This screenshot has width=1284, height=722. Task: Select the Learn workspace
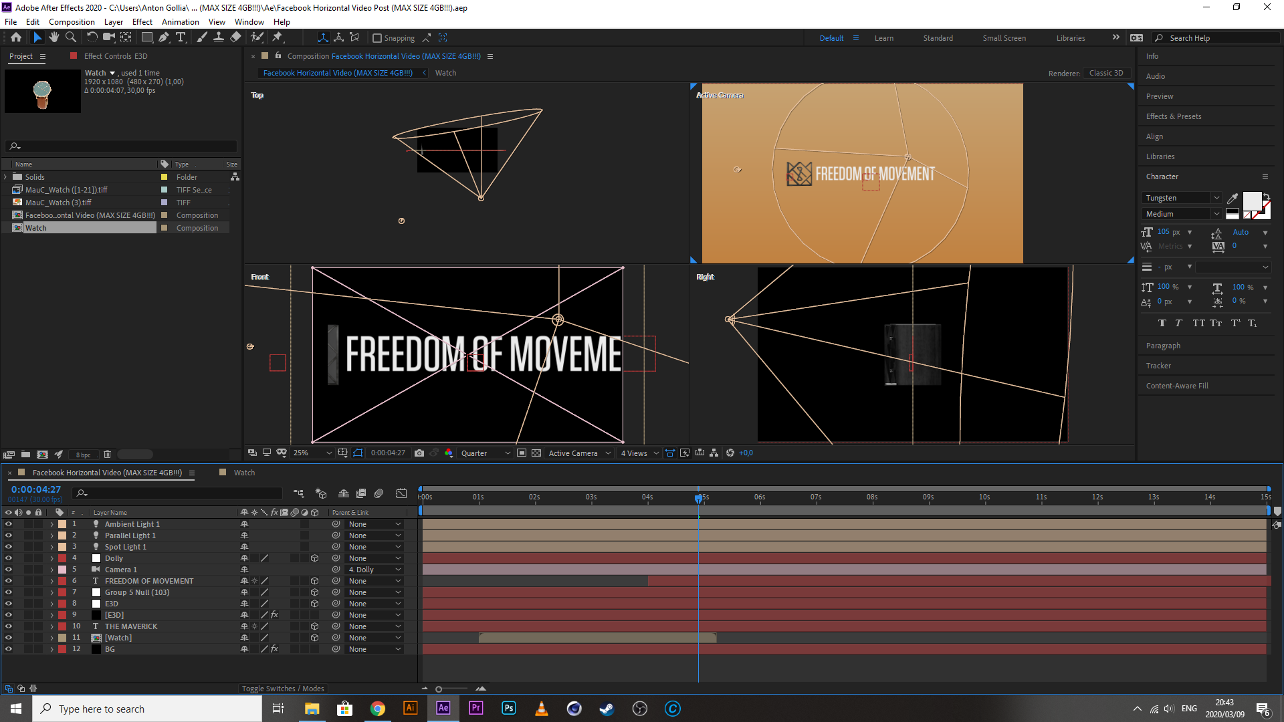[883, 38]
